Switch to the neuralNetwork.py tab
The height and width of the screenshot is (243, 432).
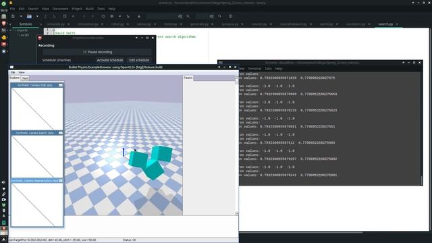294,24
